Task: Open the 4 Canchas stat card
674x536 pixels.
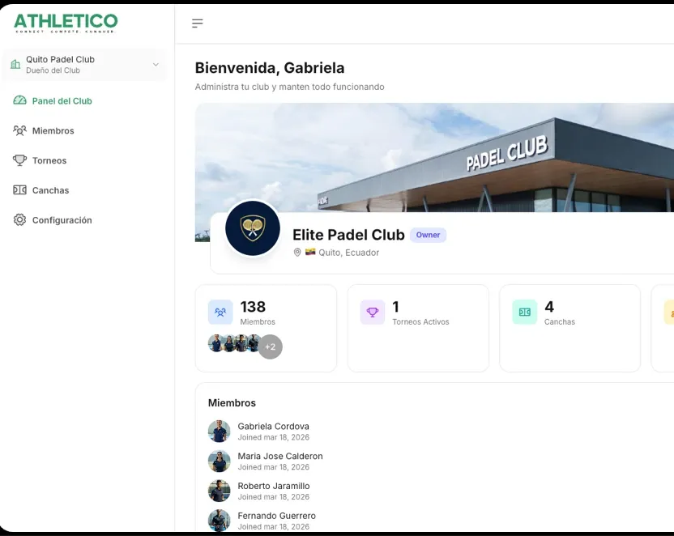Action: coord(570,328)
